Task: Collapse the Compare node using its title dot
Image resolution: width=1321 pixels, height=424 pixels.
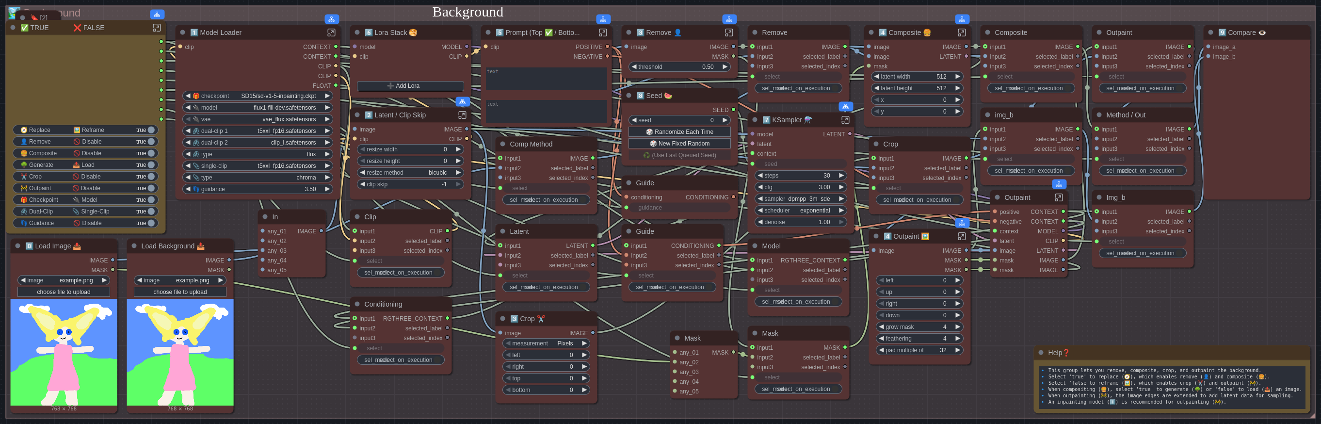Action: (x=1210, y=33)
